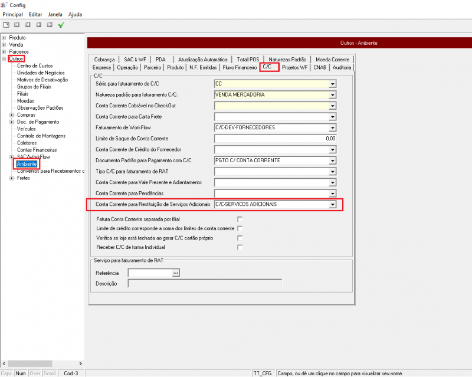Select the Cobrança tab
This screenshot has height=377, width=472.
[x=104, y=60]
